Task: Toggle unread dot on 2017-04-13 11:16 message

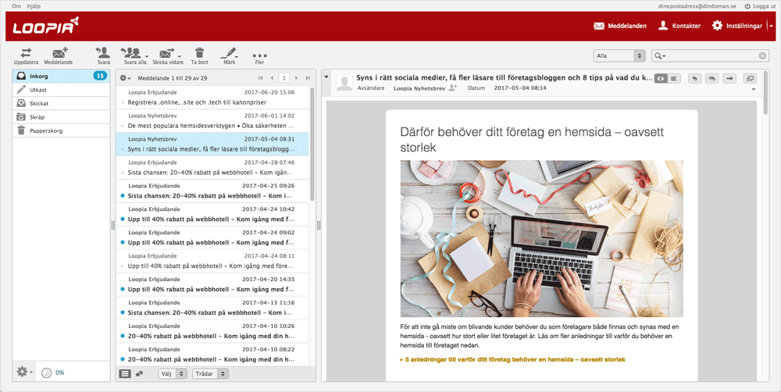Action: pyautogui.click(x=123, y=313)
